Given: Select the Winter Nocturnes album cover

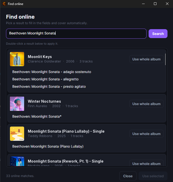Looking at the screenshot, I should (x=17, y=104).
